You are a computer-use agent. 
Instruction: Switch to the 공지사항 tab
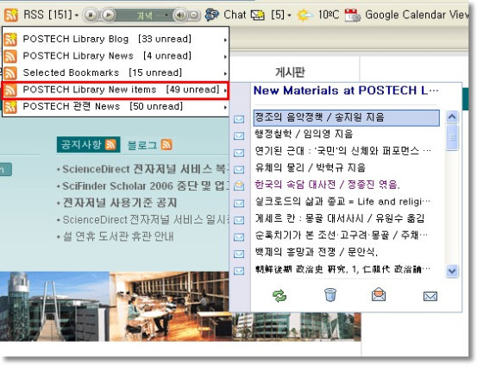point(88,145)
